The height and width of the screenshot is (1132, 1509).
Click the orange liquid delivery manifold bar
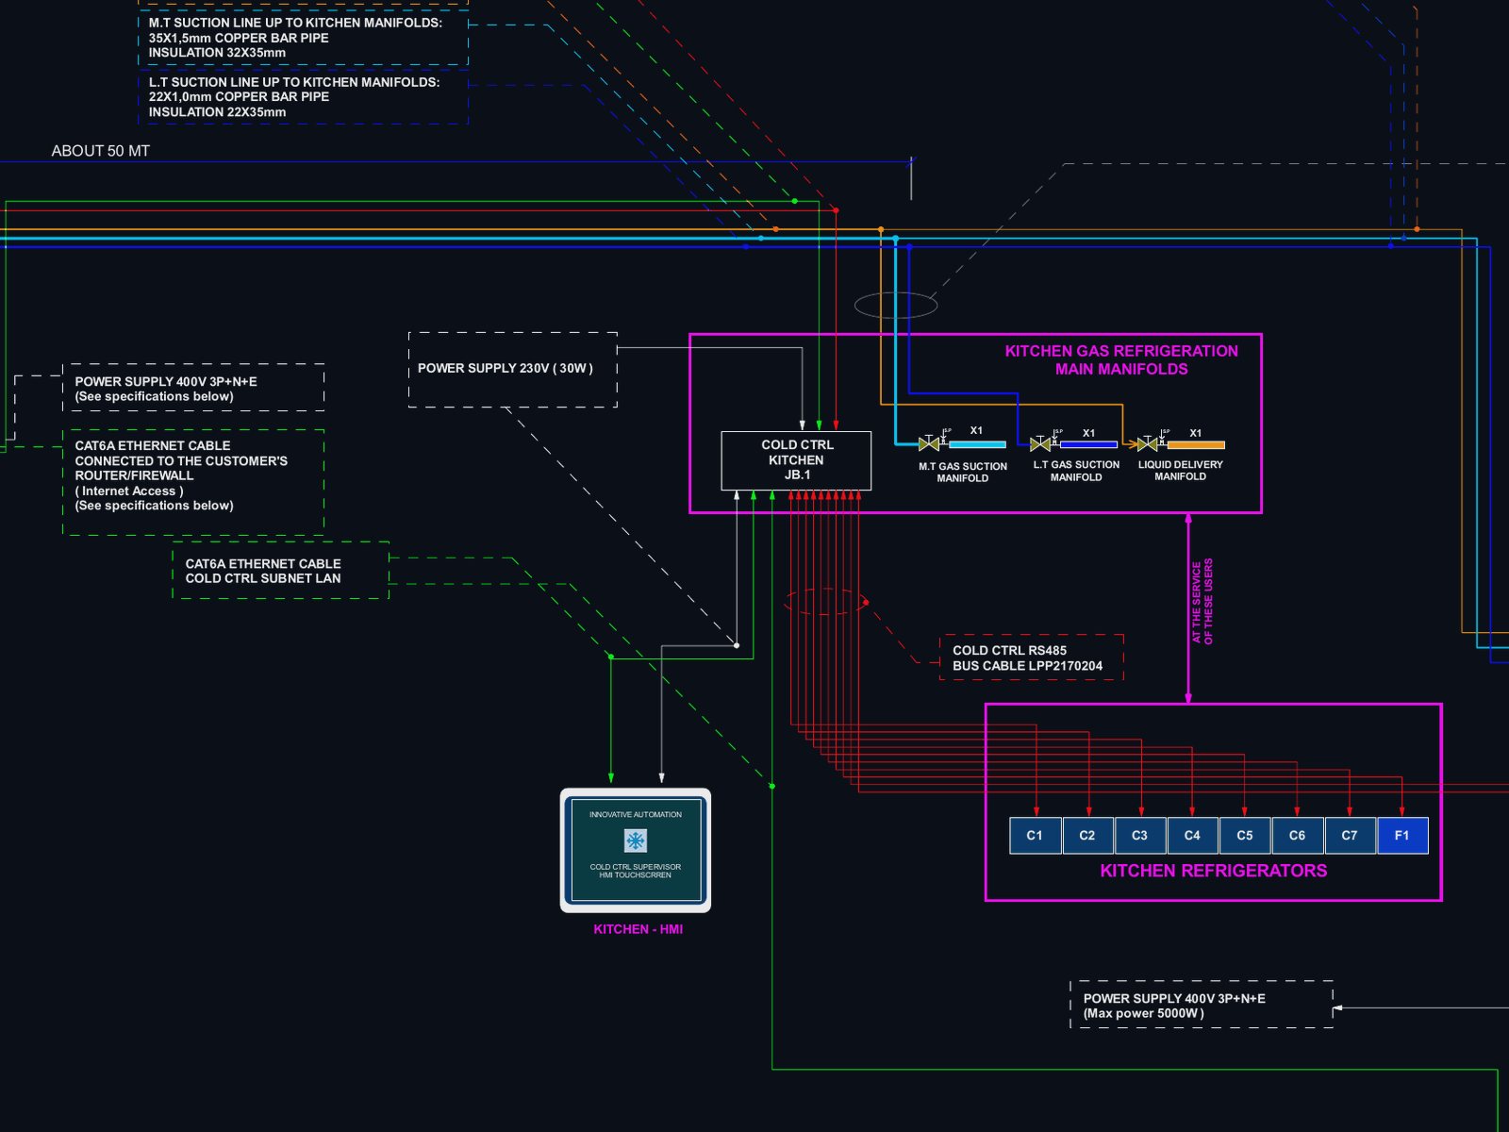pos(1196,444)
